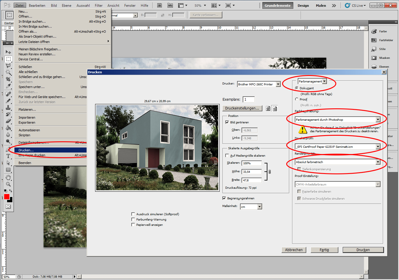
Task: Open the Stile panel icon
Action: [x=374, y=49]
